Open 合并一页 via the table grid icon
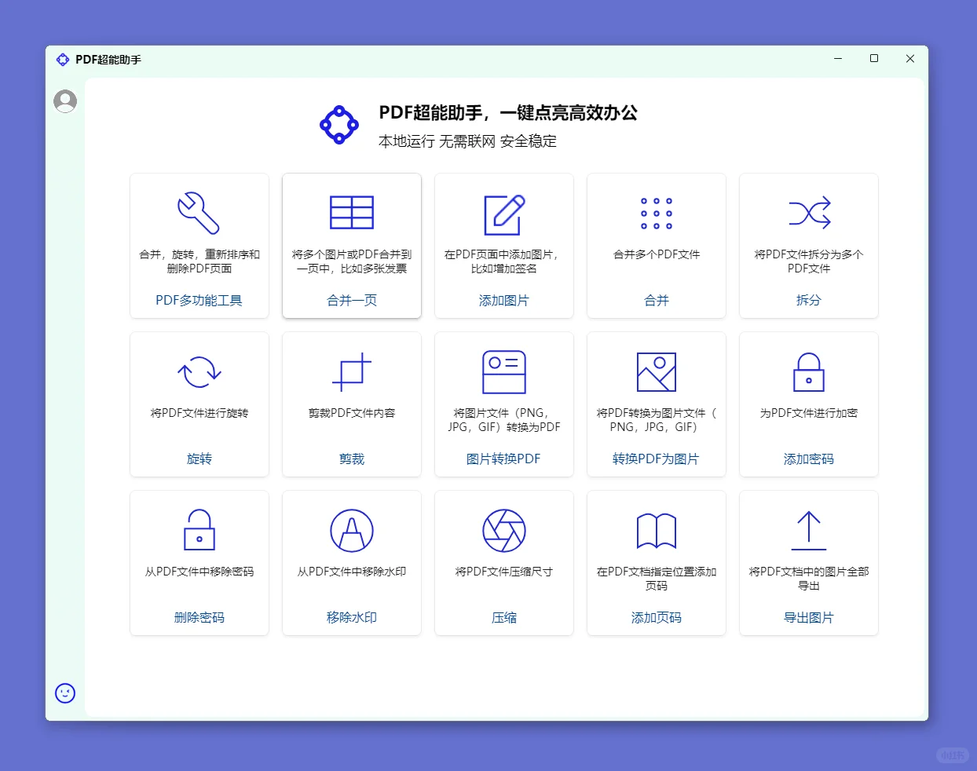 tap(351, 212)
